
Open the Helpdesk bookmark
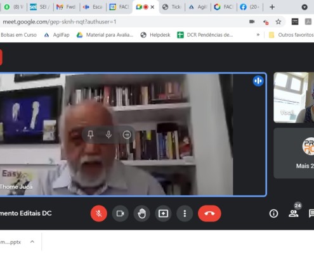(155, 35)
